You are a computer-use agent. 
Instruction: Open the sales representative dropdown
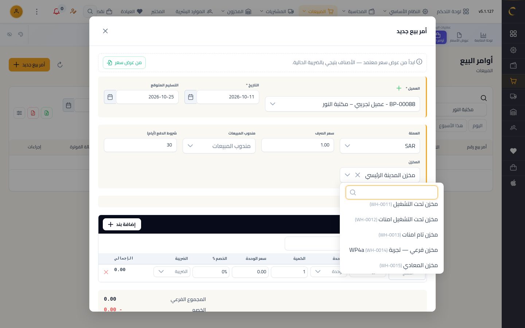coord(219,146)
